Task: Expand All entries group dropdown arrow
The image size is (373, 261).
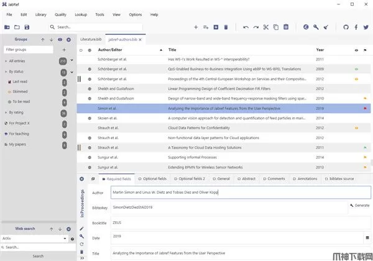Action: point(71,60)
